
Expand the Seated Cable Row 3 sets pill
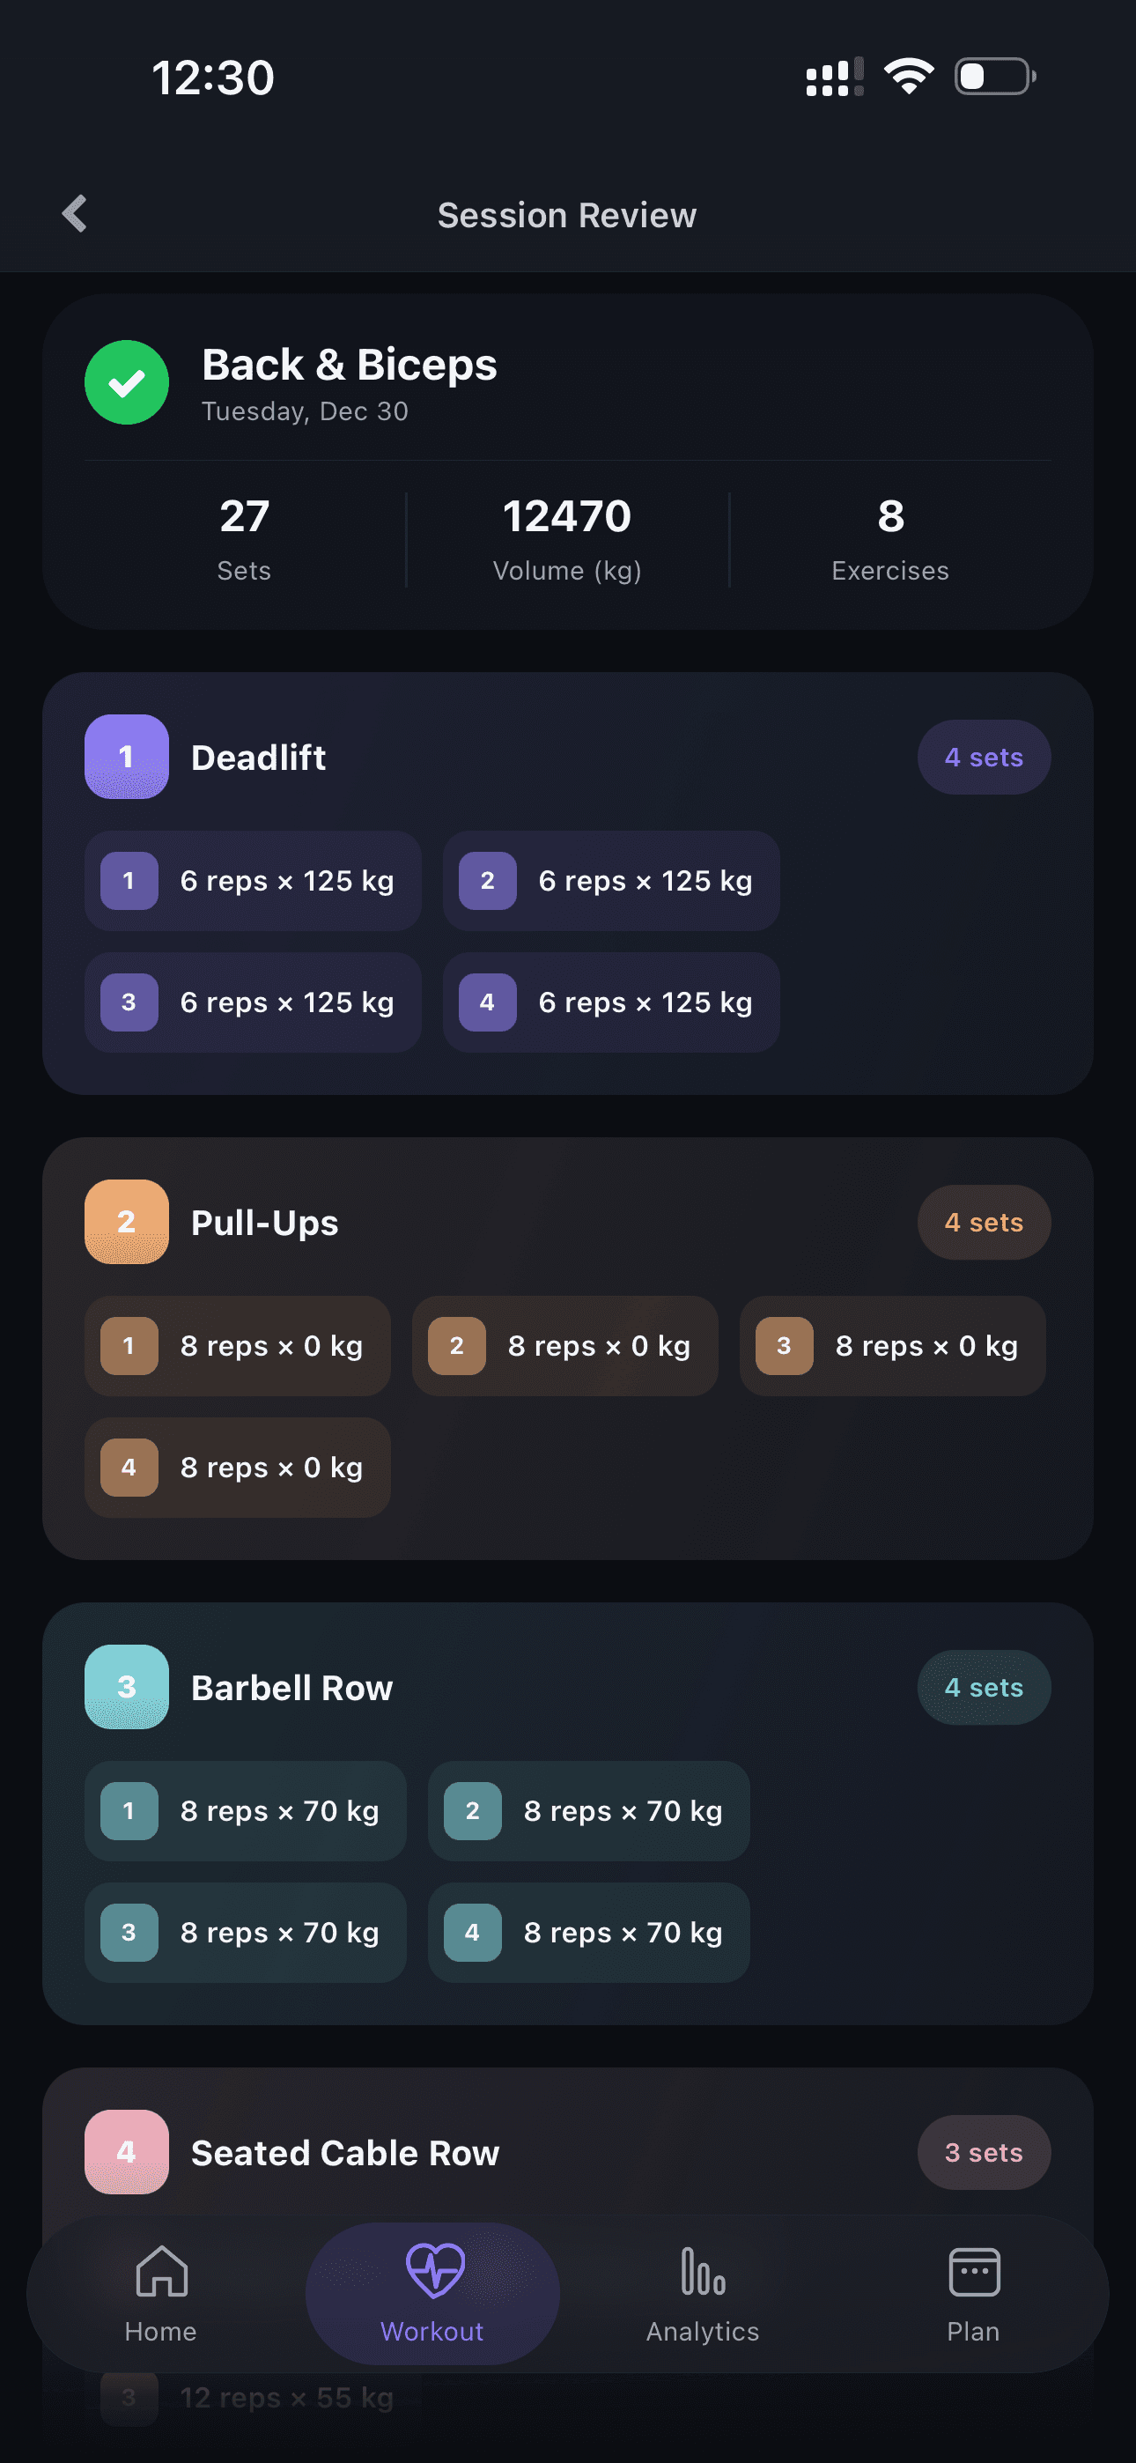984,2151
